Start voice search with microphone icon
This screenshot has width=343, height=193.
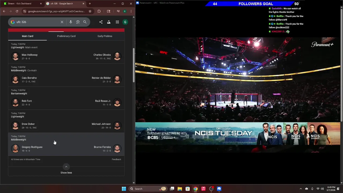[71, 22]
